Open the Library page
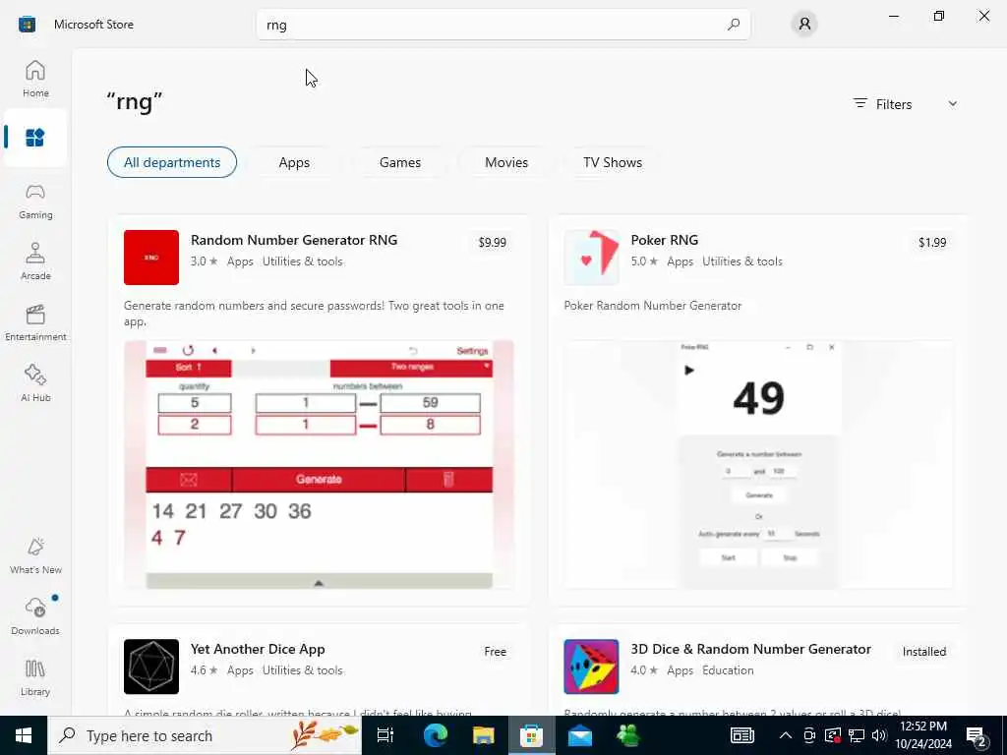The height and width of the screenshot is (755, 1007). pyautogui.click(x=35, y=677)
